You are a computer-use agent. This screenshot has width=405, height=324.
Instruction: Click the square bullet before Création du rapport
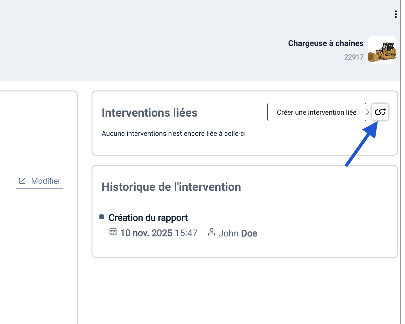102,217
